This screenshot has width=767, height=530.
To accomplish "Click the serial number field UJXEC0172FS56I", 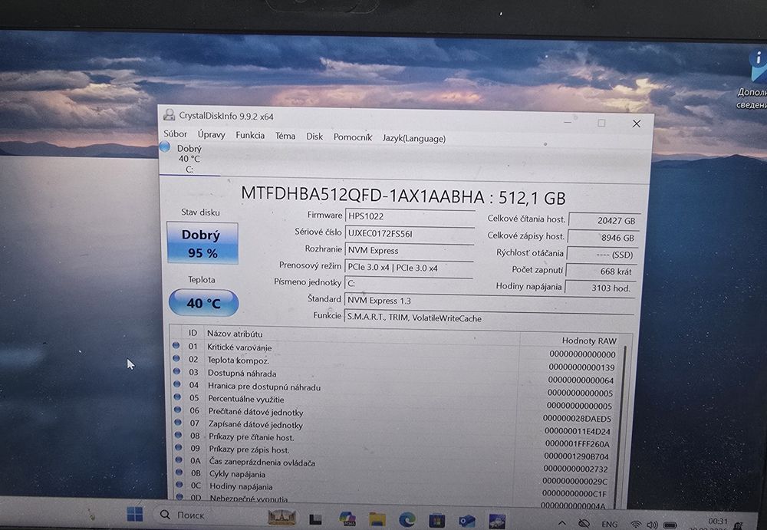I will click(410, 234).
